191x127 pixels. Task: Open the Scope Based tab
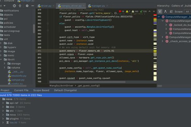(x=41, y=90)
